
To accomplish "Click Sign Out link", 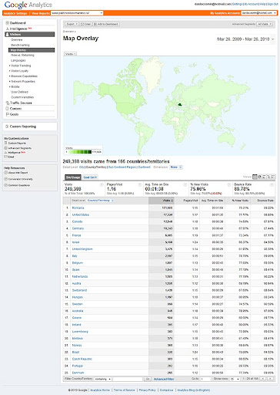I will [272, 4].
